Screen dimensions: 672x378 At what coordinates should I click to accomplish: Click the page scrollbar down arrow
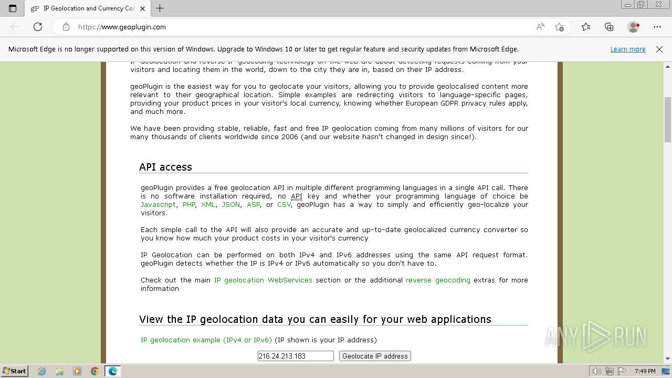tap(668, 359)
